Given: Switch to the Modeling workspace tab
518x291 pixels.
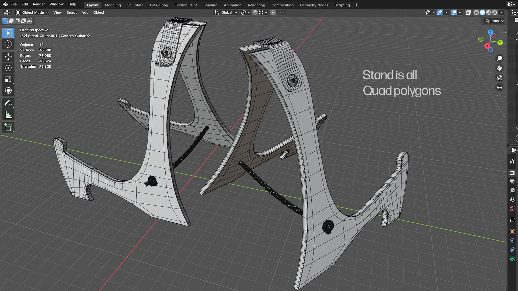Looking at the screenshot, I should [x=113, y=5].
